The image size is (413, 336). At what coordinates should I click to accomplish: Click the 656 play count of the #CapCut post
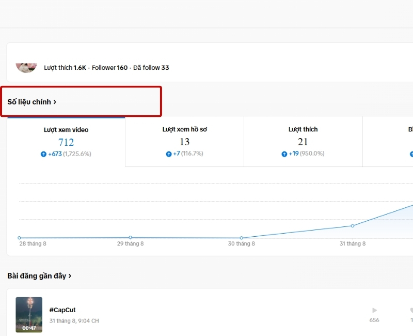click(x=374, y=320)
